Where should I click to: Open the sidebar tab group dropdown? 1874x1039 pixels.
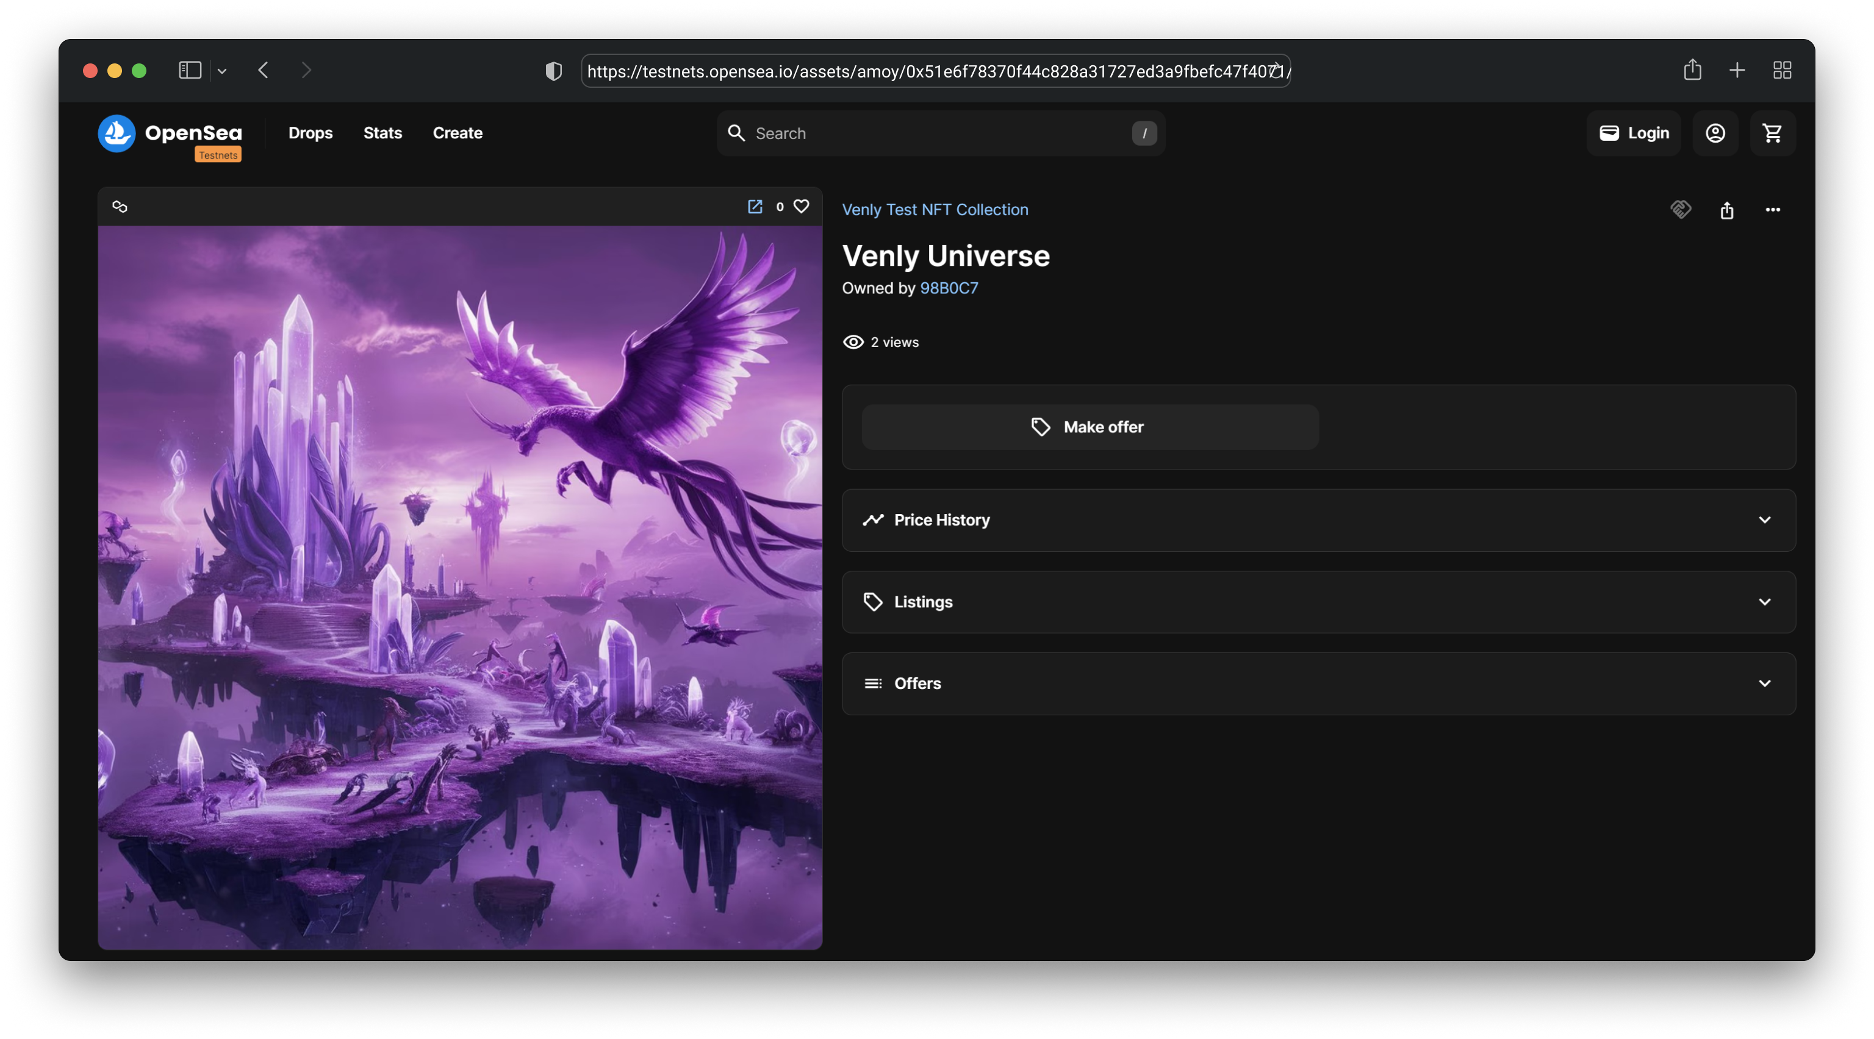pyautogui.click(x=222, y=71)
